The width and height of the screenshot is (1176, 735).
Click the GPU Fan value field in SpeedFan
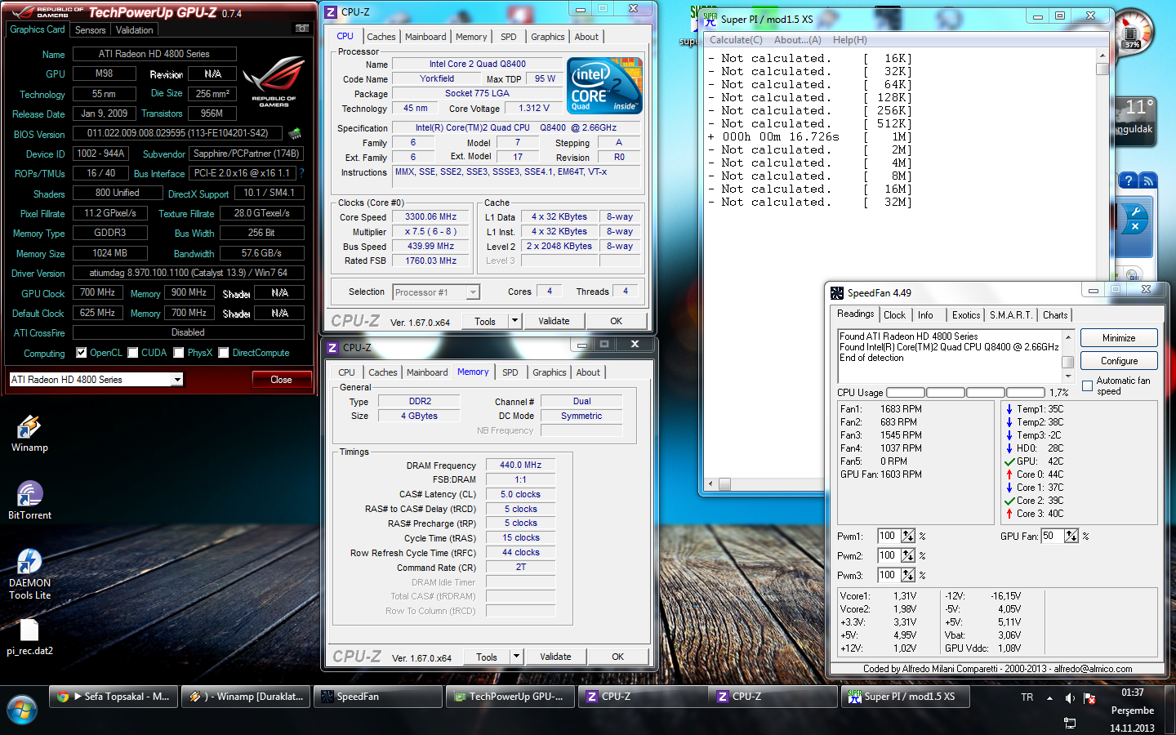[x=1052, y=536]
